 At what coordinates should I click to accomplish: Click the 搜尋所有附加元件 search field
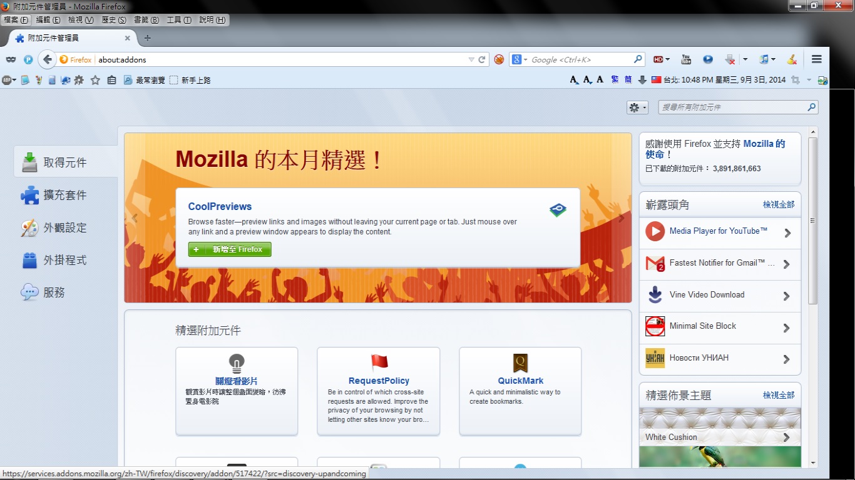738,107
